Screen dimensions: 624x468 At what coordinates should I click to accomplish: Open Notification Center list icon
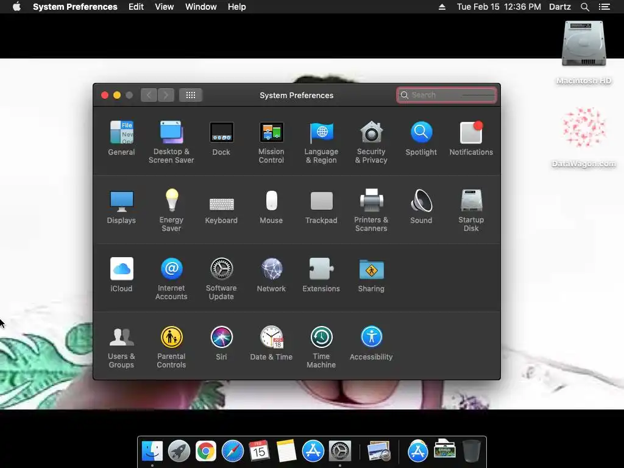coord(604,7)
